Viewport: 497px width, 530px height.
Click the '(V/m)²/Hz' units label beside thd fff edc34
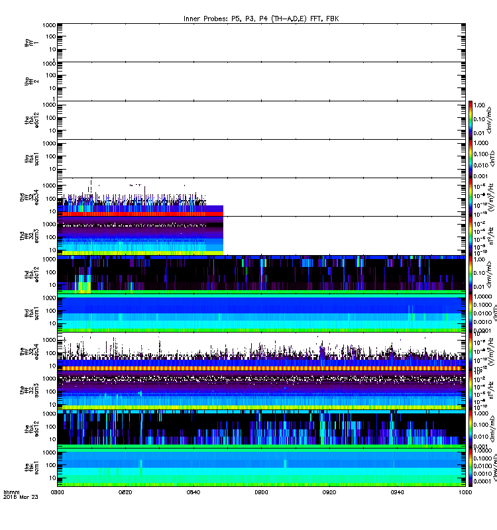(490, 197)
